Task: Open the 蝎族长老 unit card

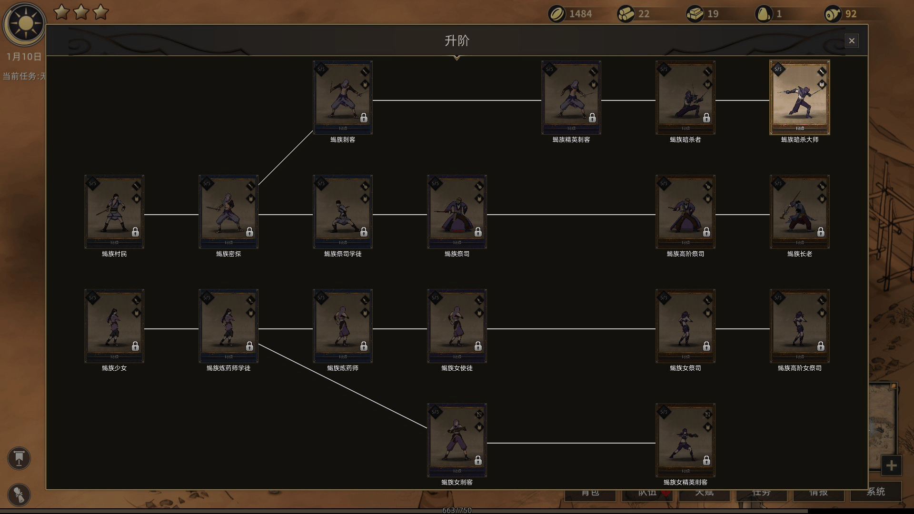Action: click(799, 212)
